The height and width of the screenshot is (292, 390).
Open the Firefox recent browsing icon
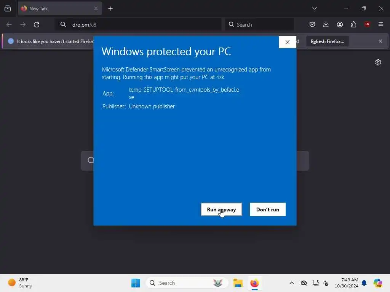coord(8,8)
